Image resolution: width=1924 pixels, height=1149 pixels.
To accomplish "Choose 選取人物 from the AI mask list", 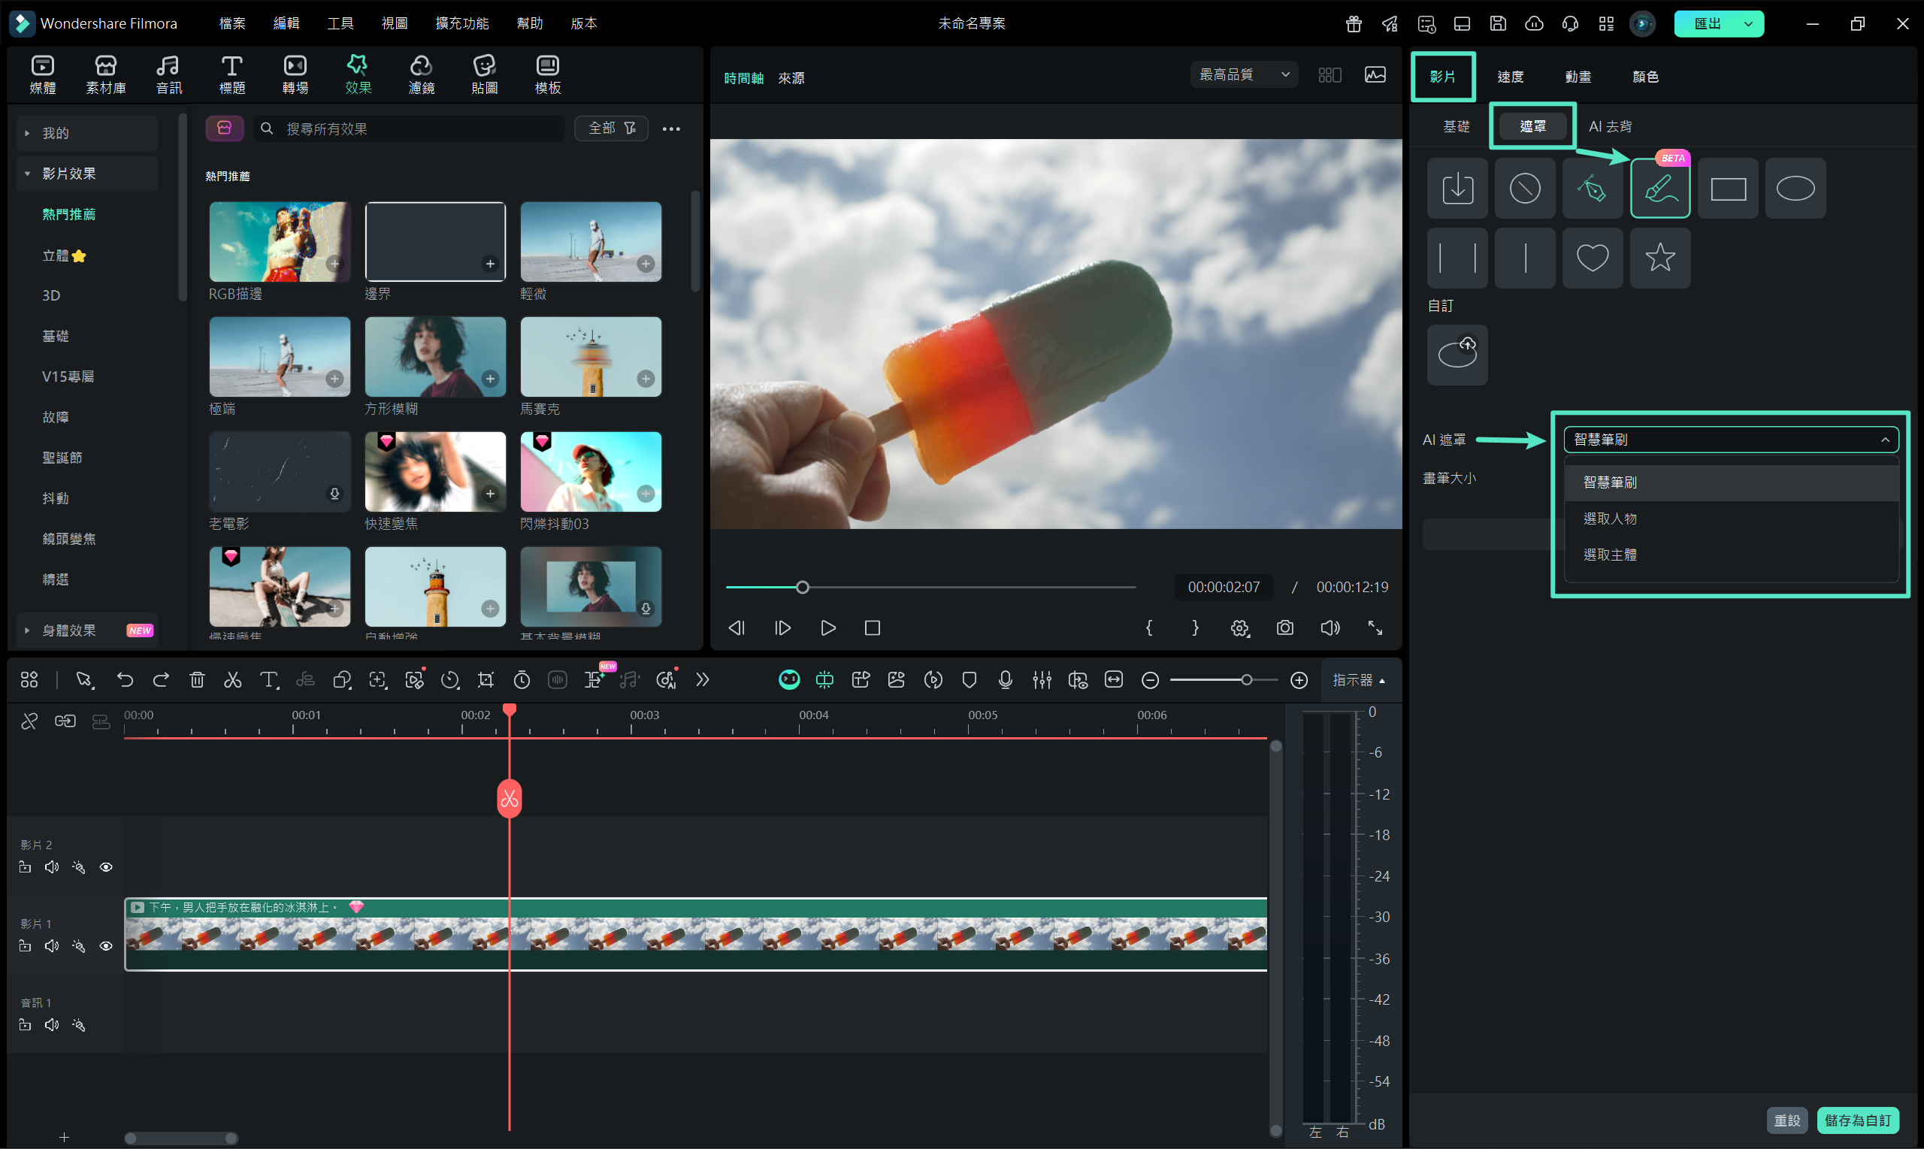I will pyautogui.click(x=1610, y=519).
